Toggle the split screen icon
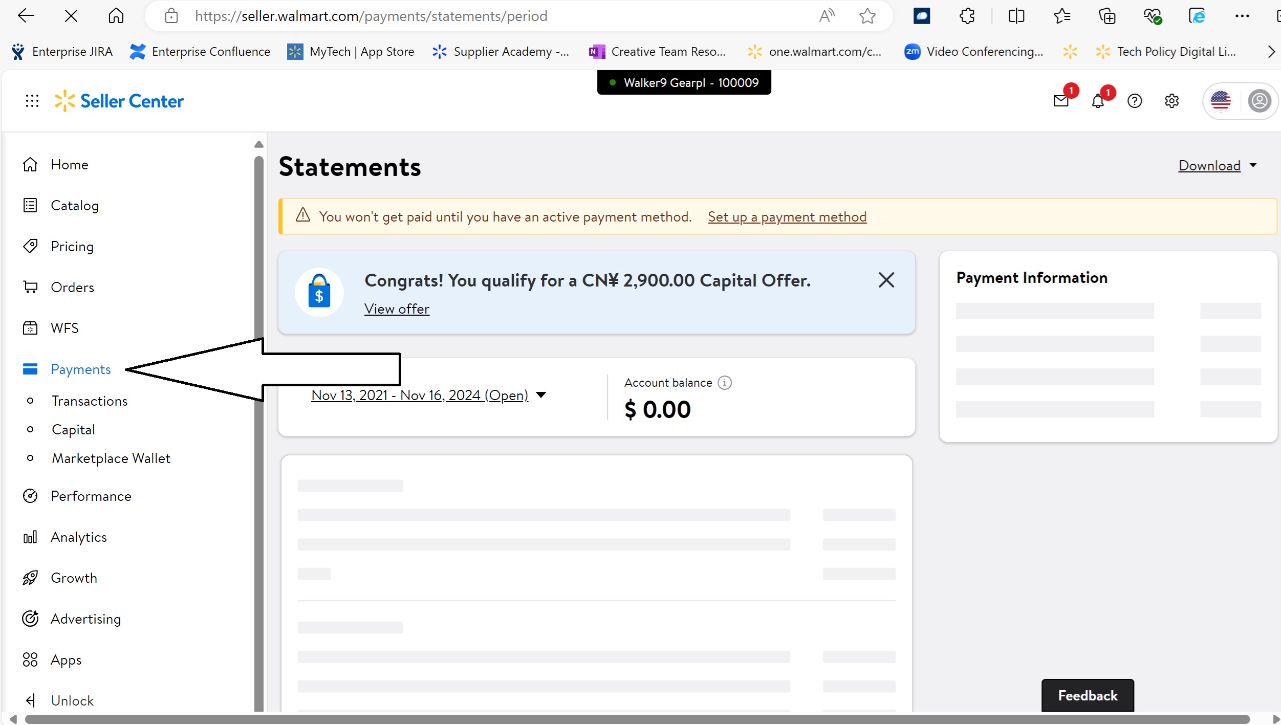Screen dimensions: 1281x725 1016,16
